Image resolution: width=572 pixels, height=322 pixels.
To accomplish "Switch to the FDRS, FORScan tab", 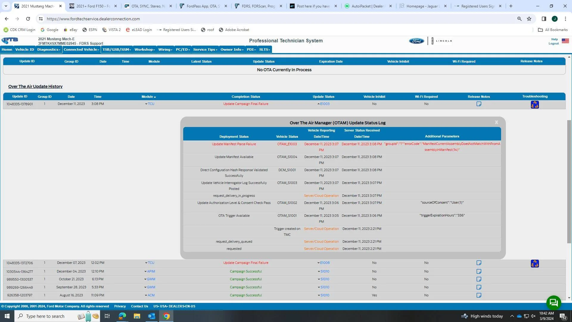I will tap(258, 6).
